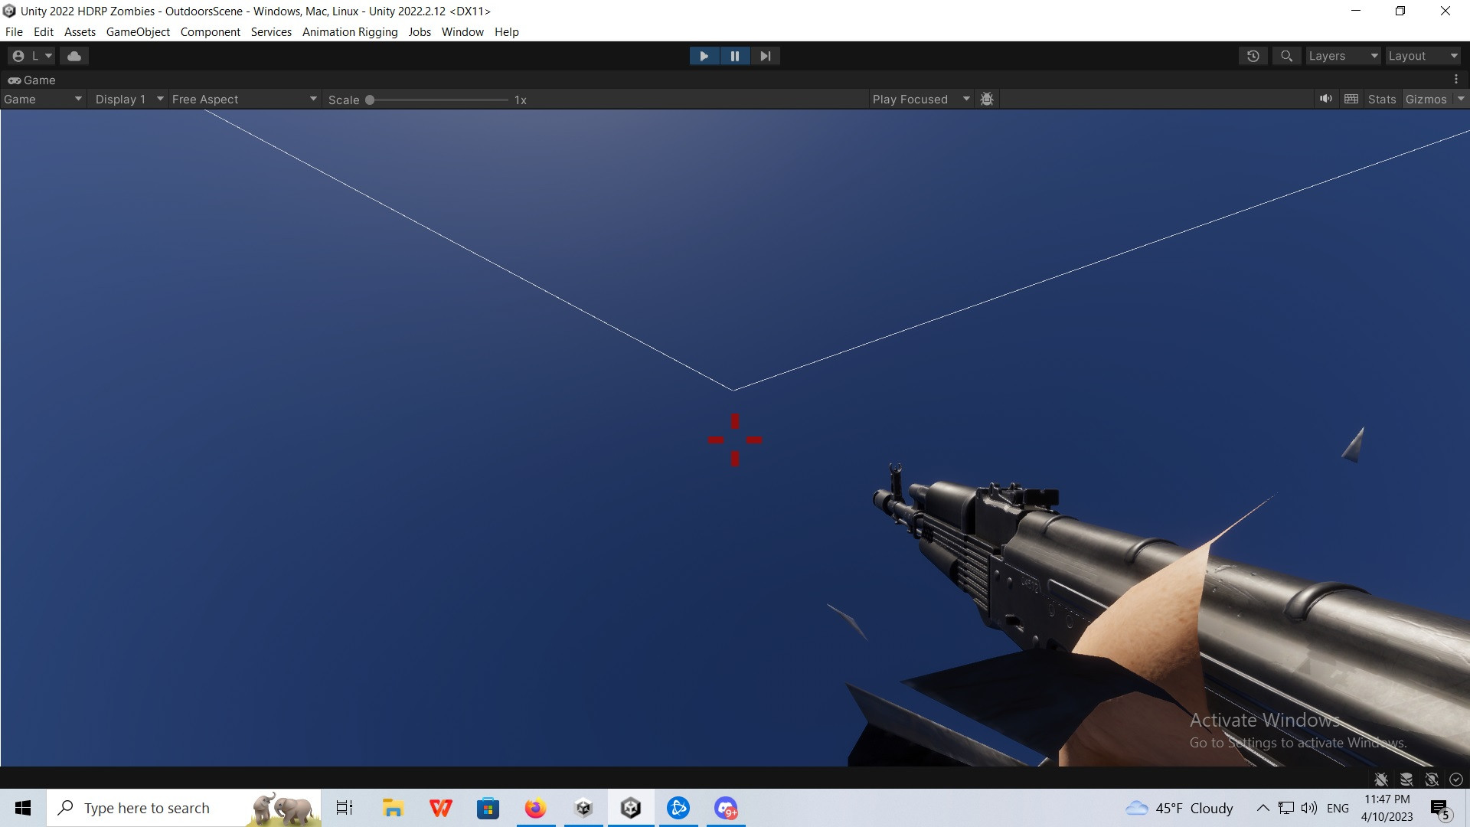The image size is (1470, 827).
Task: Open the Animation Rigging menu
Action: pyautogui.click(x=350, y=32)
